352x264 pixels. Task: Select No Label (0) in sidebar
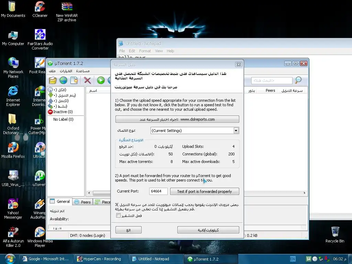pyautogui.click(x=63, y=119)
